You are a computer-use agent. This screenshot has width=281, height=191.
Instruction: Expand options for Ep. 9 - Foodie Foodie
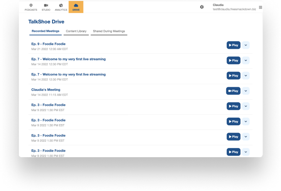[x=246, y=45]
